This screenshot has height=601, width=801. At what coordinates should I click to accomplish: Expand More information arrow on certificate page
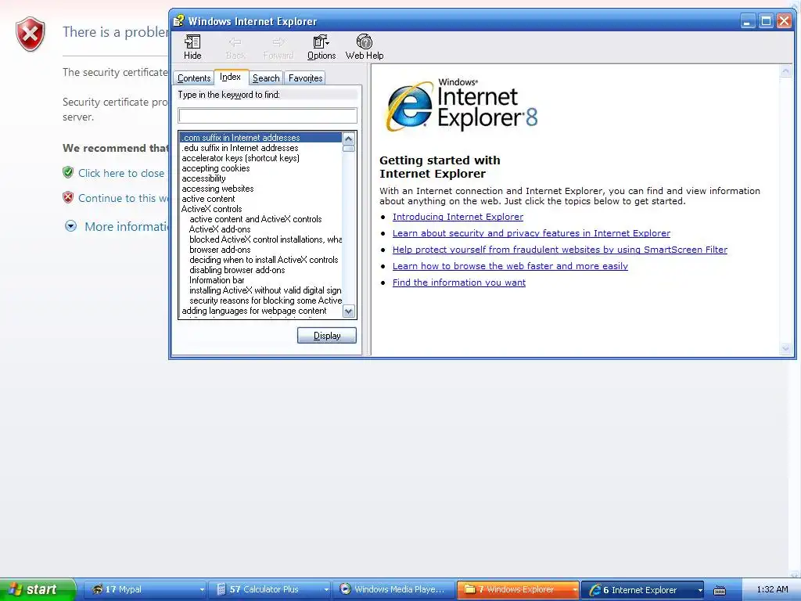70,226
